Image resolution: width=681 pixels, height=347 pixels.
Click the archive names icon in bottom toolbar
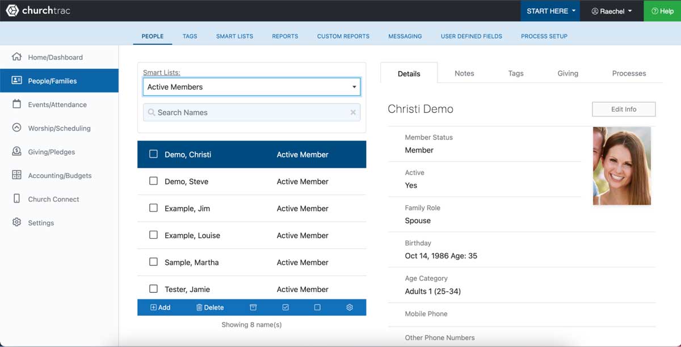click(x=253, y=307)
